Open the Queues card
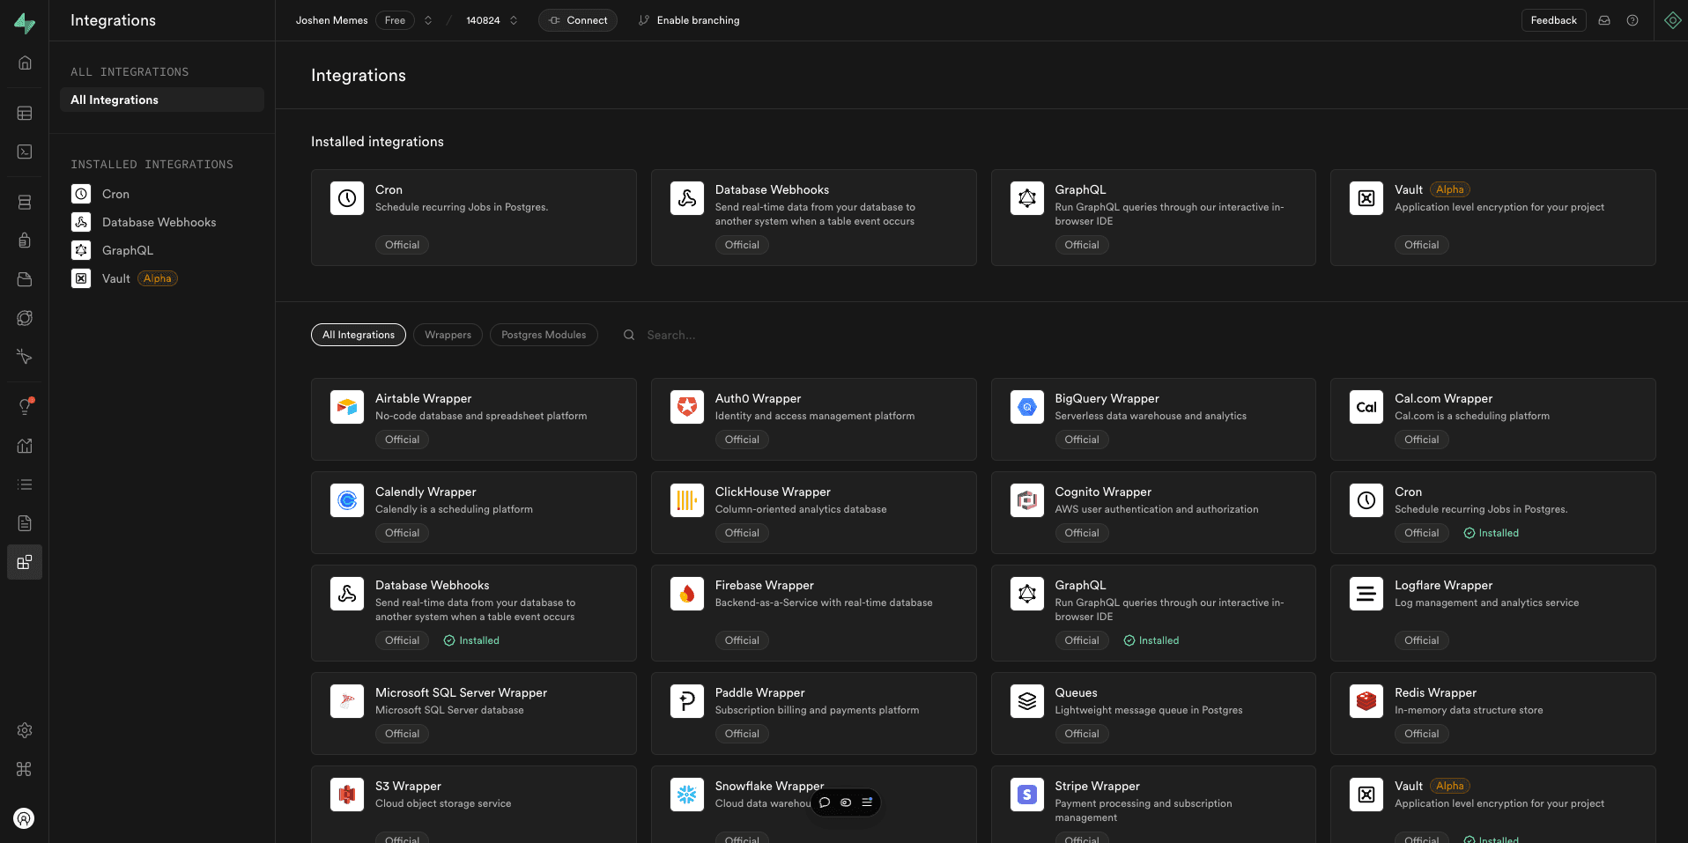This screenshot has height=843, width=1688. [1153, 714]
